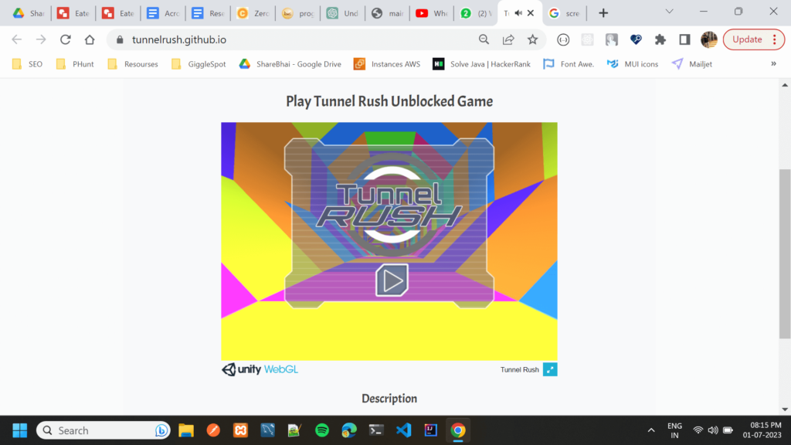791x445 pixels.
Task: Bookmark this page with the star icon
Action: (532, 39)
